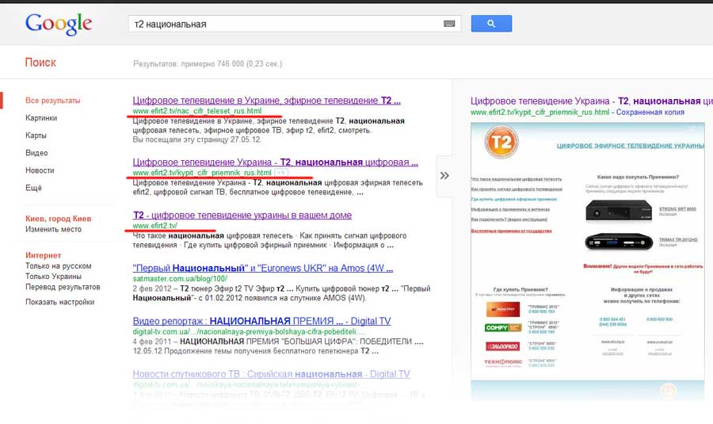Image resolution: width=713 pixels, height=424 pixels.
Task: Filter results 'Только на русском'
Action: tap(58, 265)
